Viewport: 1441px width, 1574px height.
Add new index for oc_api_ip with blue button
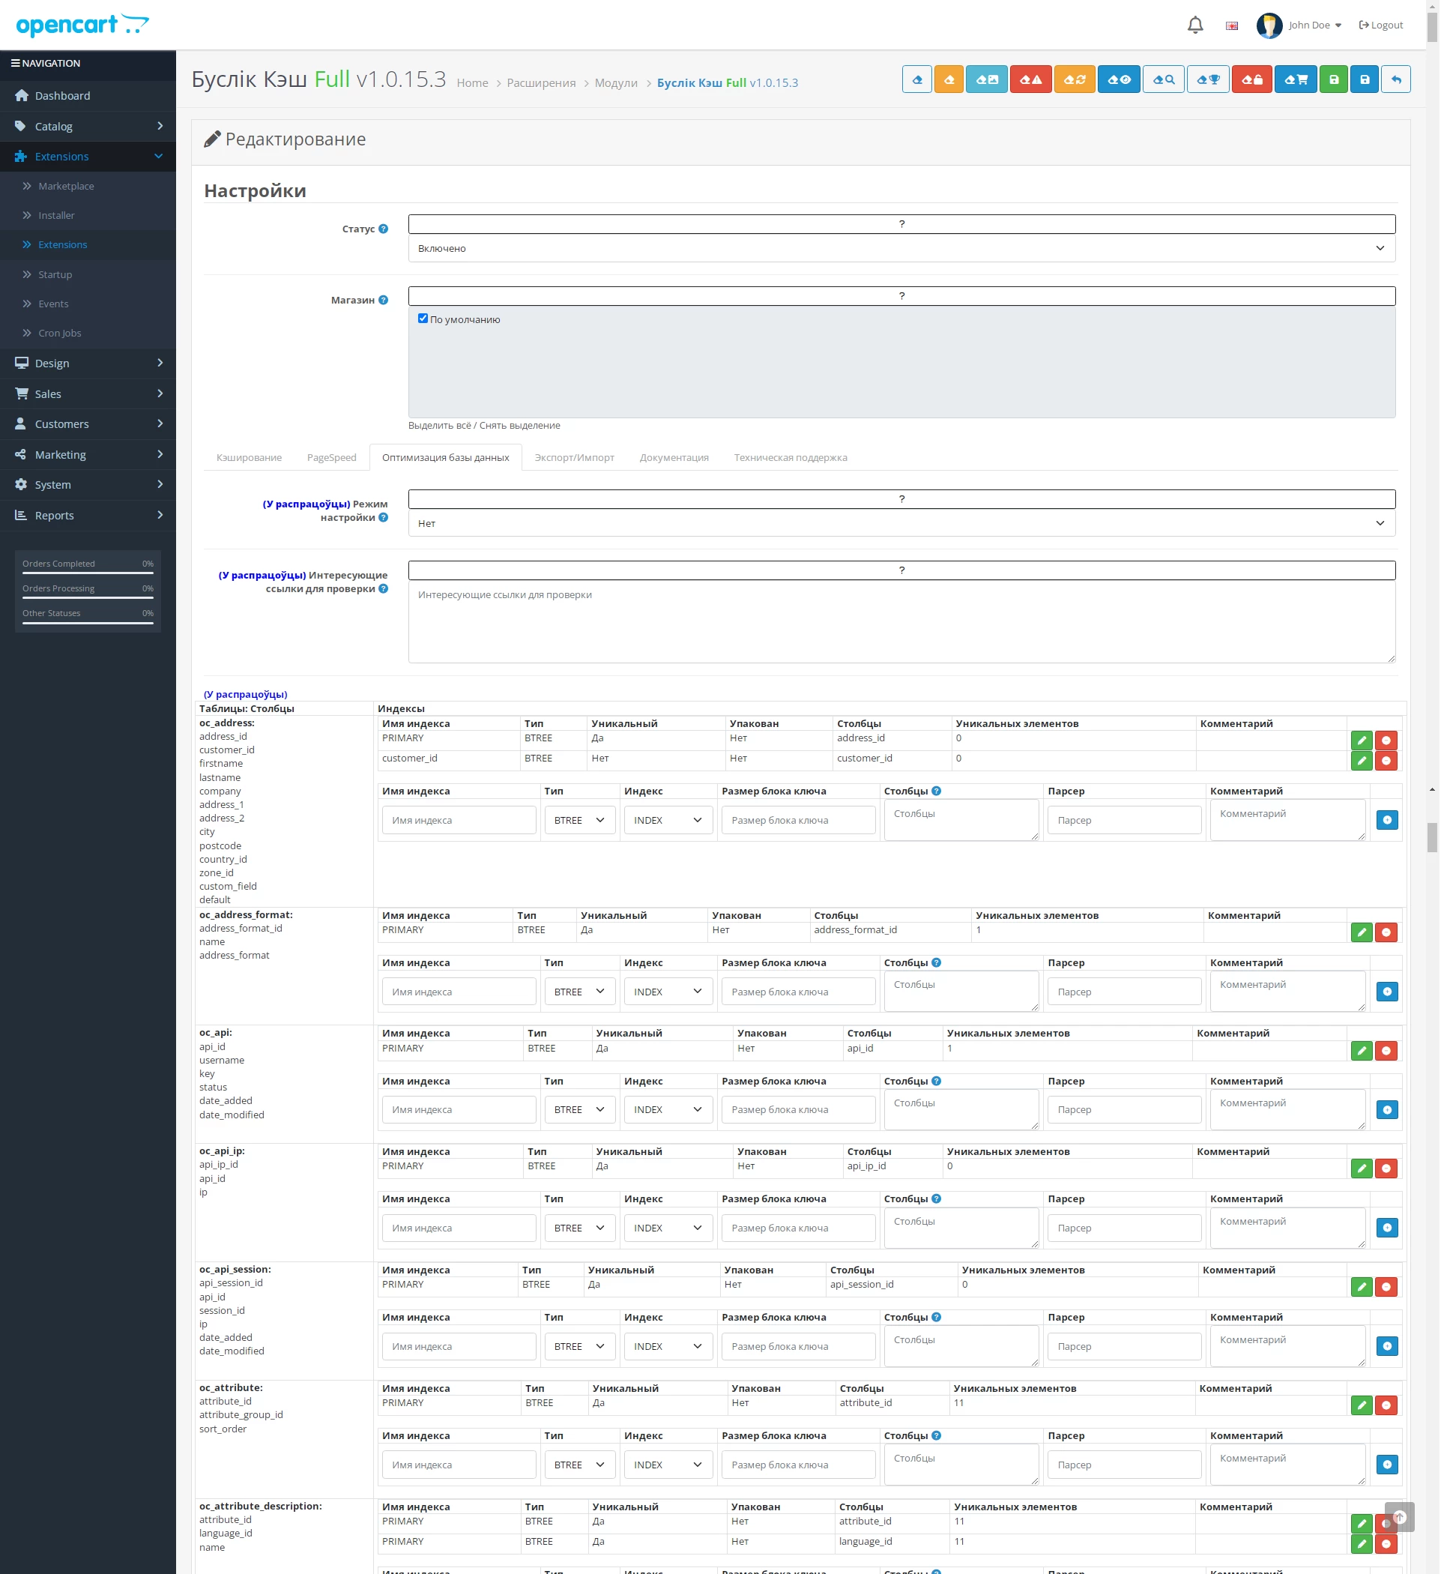click(x=1388, y=1228)
